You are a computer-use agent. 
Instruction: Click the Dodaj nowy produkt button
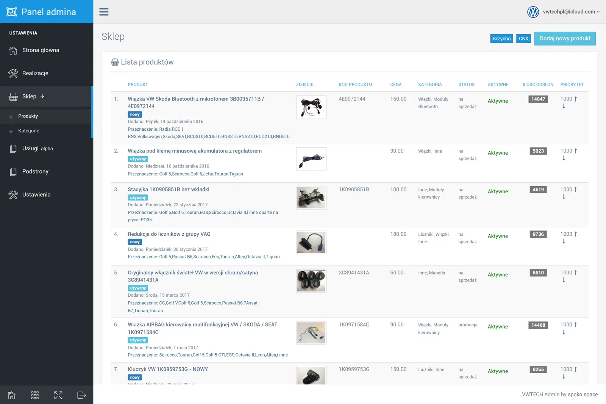click(x=565, y=39)
